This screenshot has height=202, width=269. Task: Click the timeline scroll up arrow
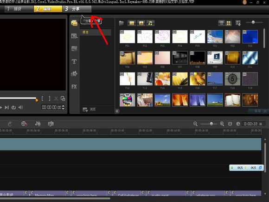[x=265, y=139]
